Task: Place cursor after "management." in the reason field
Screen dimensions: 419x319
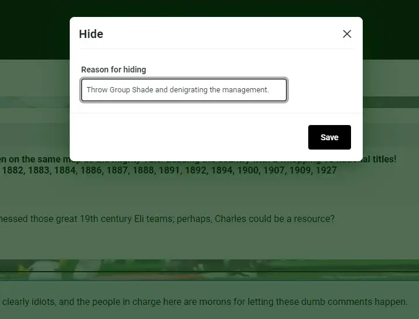Action: [269, 90]
